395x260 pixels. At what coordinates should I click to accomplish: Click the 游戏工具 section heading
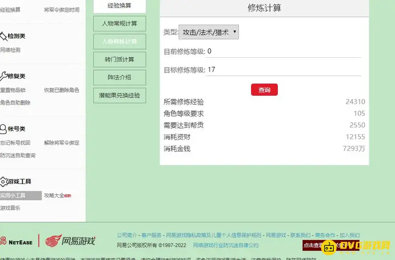tap(19, 182)
